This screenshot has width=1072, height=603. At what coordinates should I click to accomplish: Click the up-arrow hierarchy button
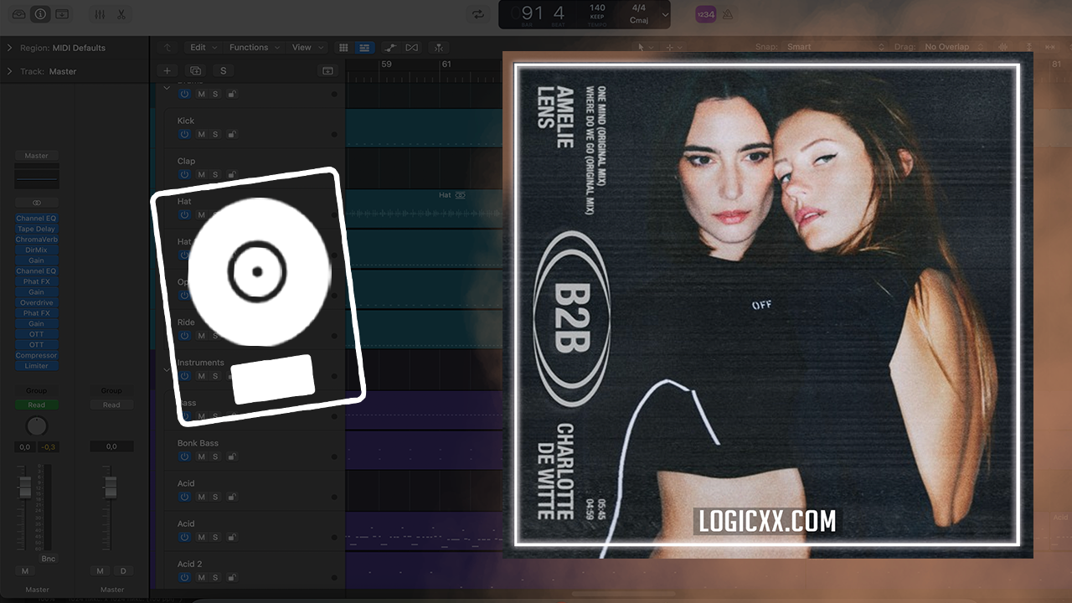(167, 48)
